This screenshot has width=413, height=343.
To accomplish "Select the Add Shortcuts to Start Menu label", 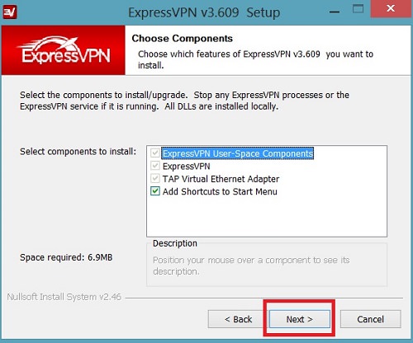I will coord(220,191).
